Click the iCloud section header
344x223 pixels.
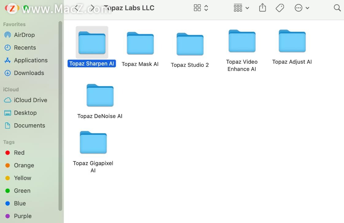pyautogui.click(x=11, y=90)
